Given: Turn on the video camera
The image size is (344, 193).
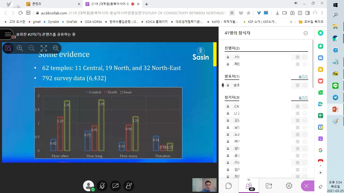Looking at the screenshot, I should point(116,186).
